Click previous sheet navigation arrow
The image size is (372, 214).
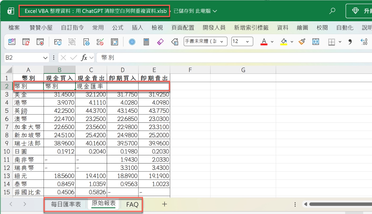click(11, 204)
